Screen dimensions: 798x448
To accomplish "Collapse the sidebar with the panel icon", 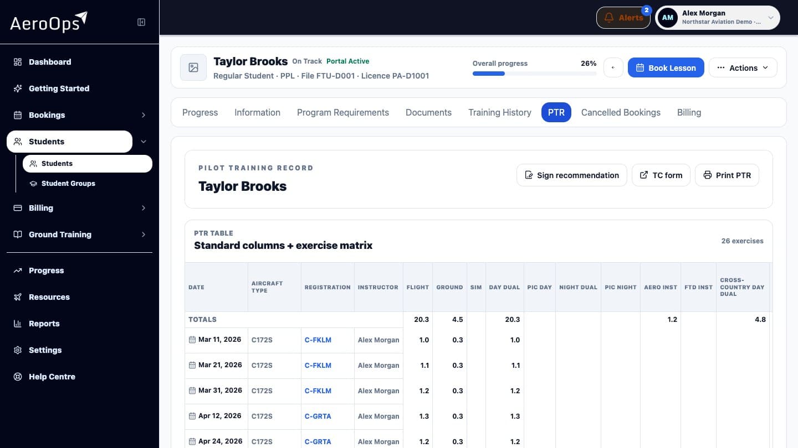I will click(141, 22).
